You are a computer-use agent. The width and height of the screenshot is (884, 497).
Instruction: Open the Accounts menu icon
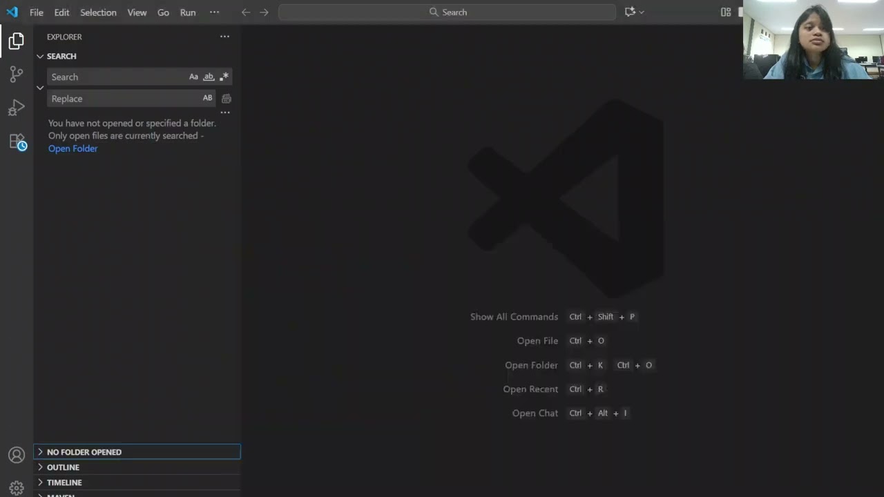(x=17, y=455)
